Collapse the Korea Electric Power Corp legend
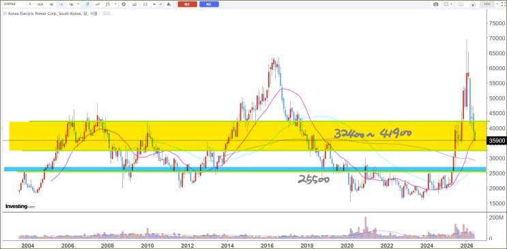This screenshot has width=507, height=249. (x=5, y=13)
